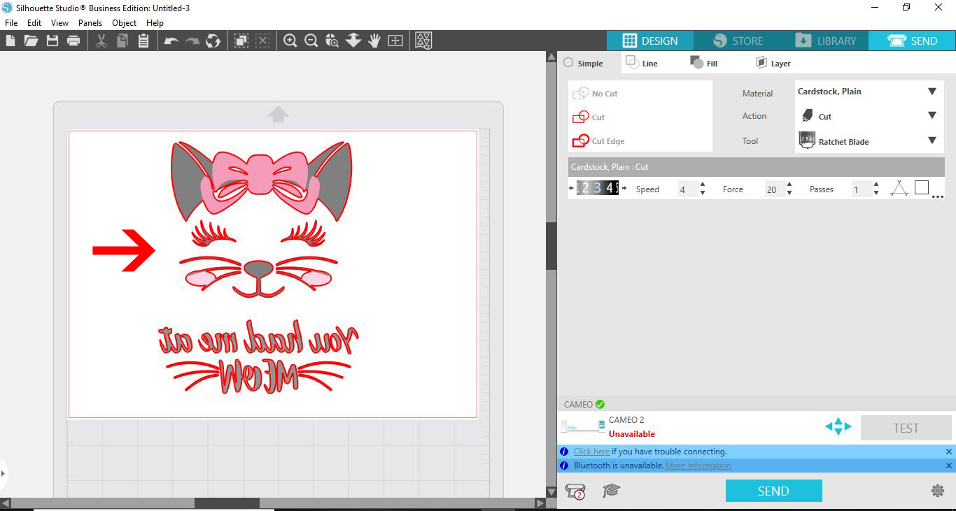Switch to the Fill cut mode tab
Screen dimensions: 956x511
pos(704,63)
